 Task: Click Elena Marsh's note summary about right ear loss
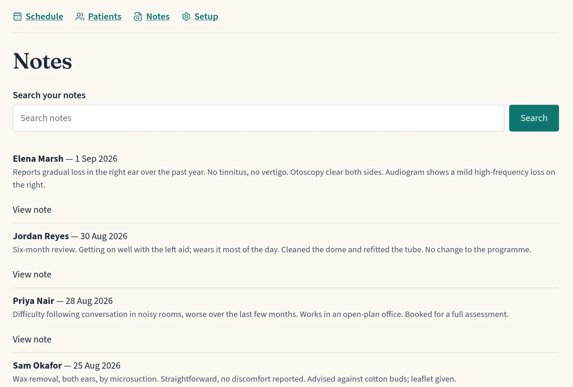[284, 178]
